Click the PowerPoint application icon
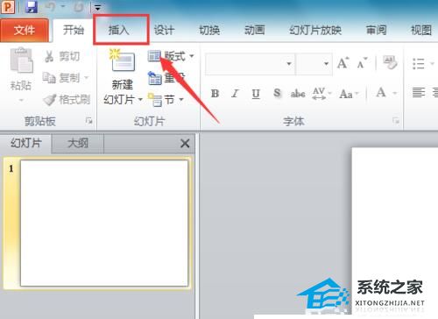 click(8, 6)
